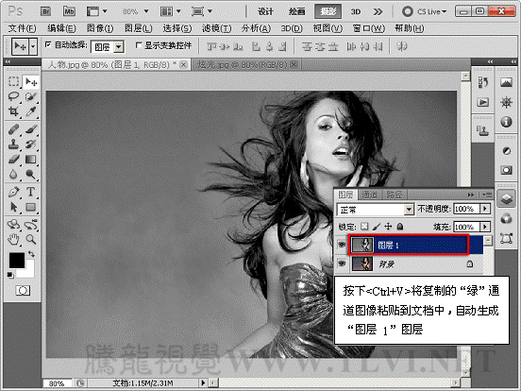Hide the 图层 1 layer visibility eye
The height and width of the screenshot is (391, 521).
(x=342, y=245)
